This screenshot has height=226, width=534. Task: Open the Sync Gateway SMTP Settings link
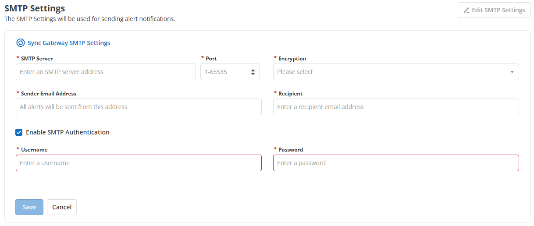(x=69, y=43)
